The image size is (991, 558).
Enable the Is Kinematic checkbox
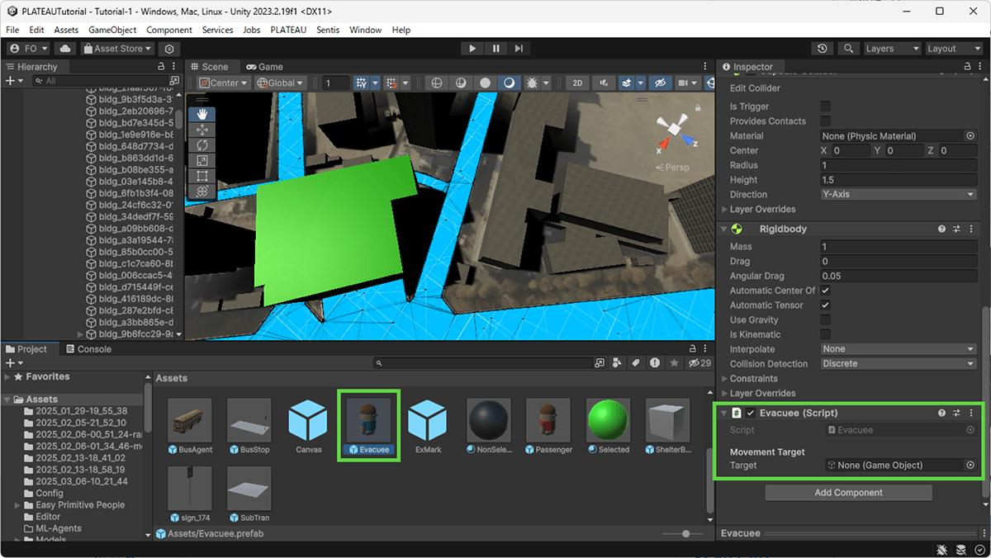pyautogui.click(x=825, y=335)
